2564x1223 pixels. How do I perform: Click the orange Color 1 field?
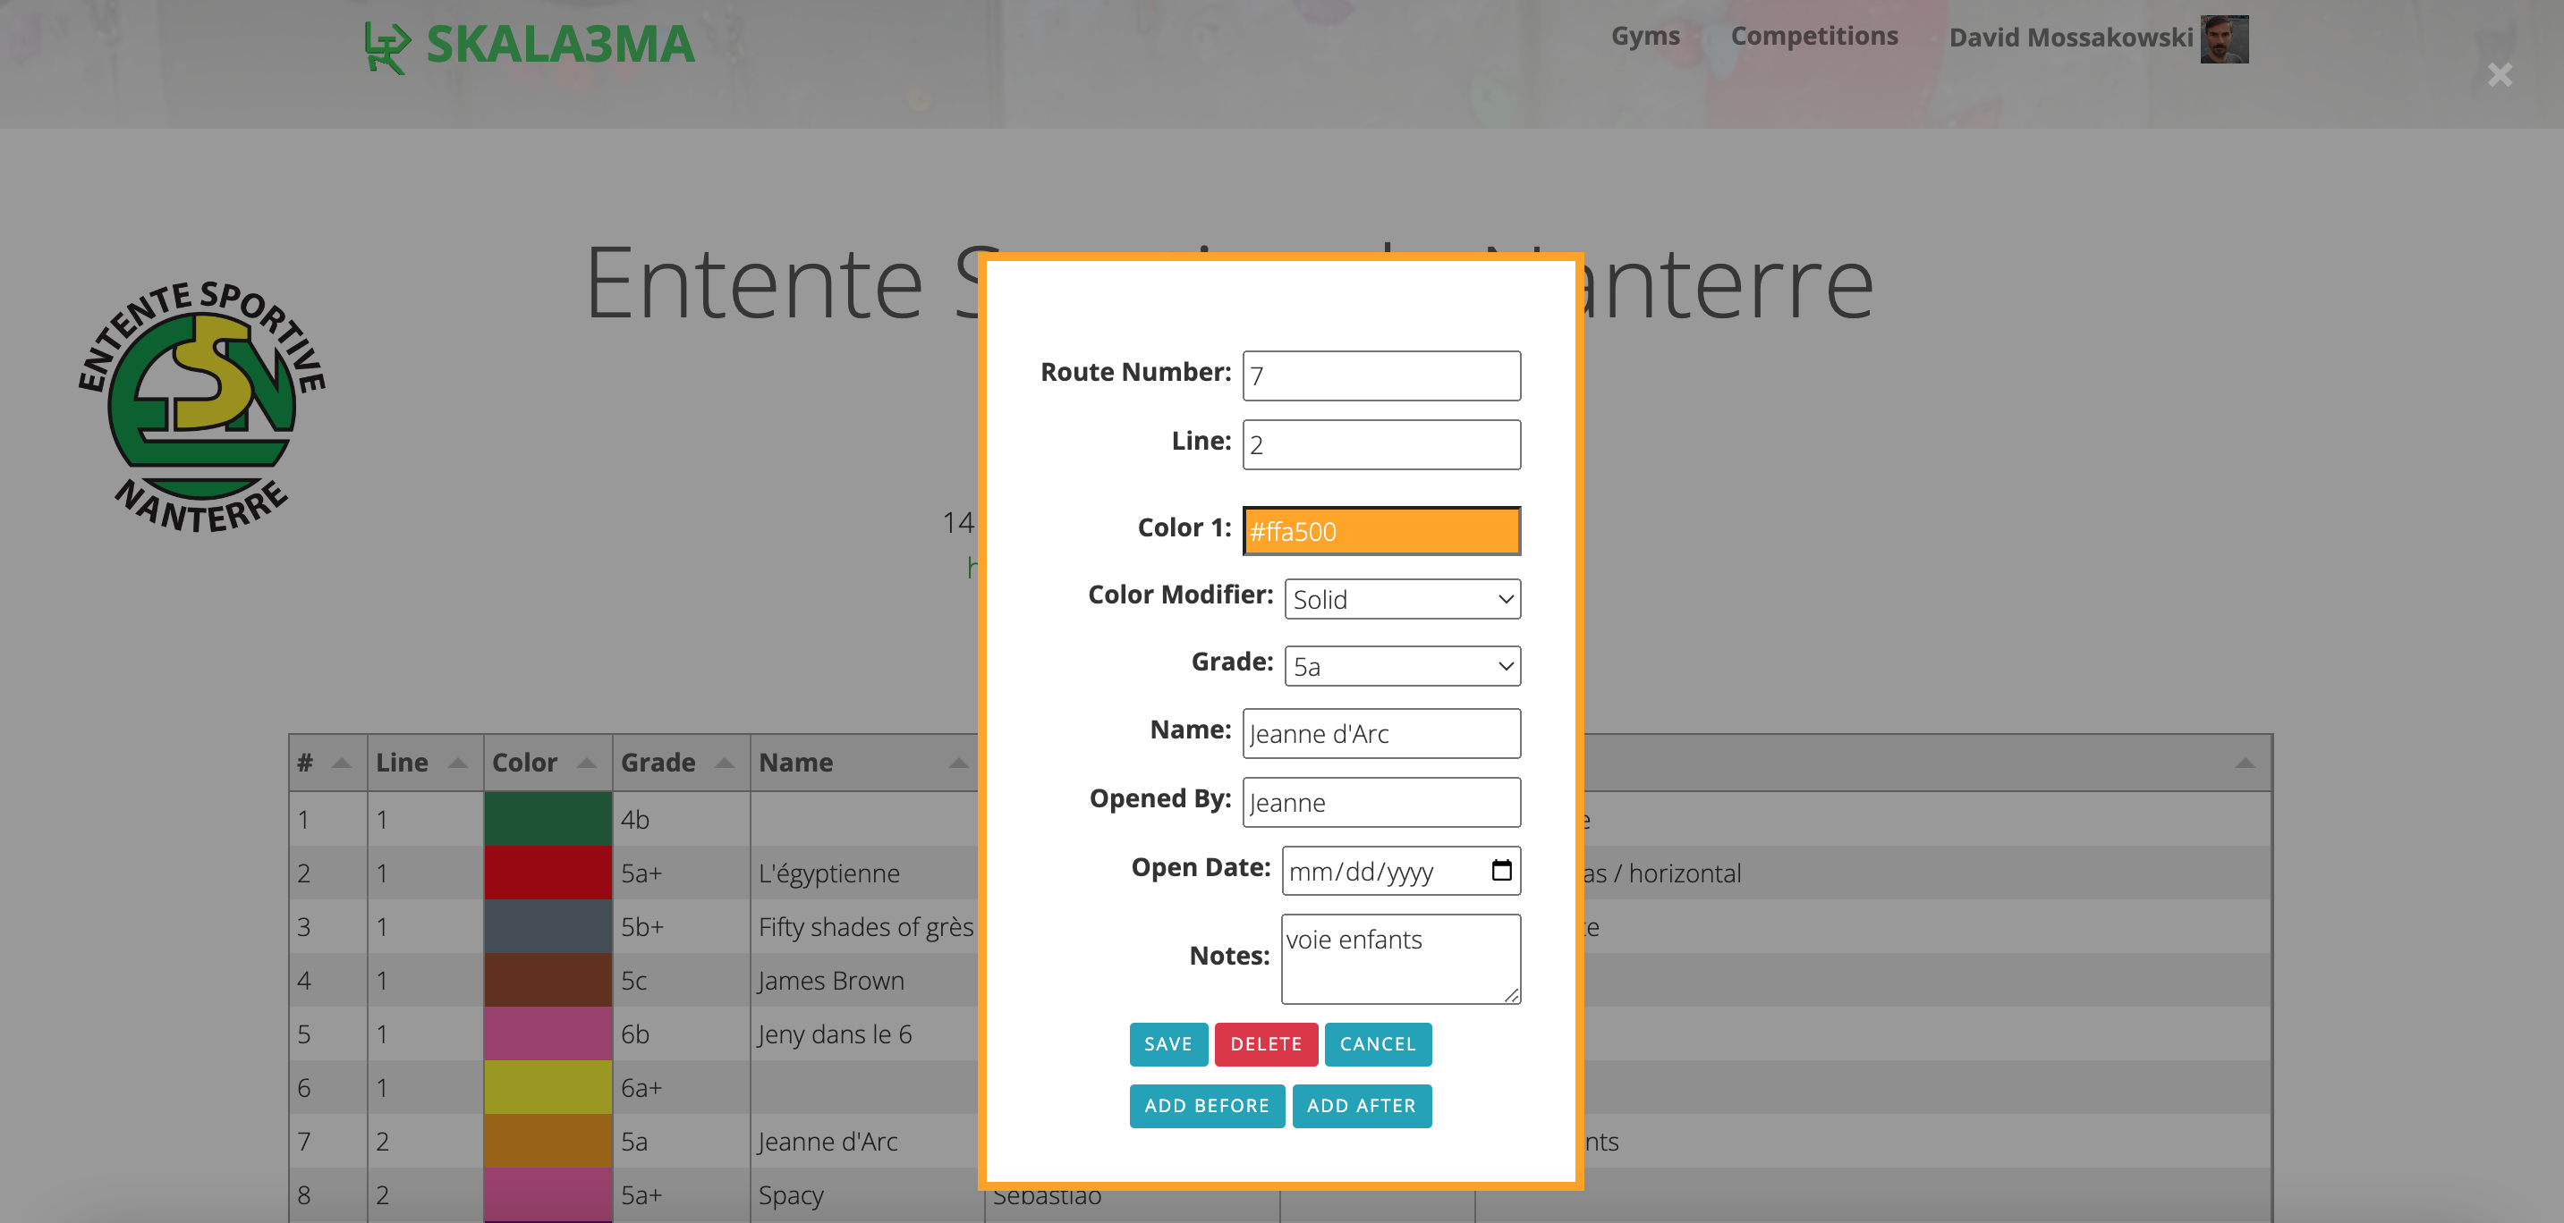pos(1380,531)
